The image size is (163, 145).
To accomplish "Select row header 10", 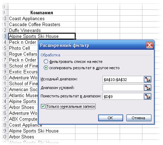I will click(4, 18).
